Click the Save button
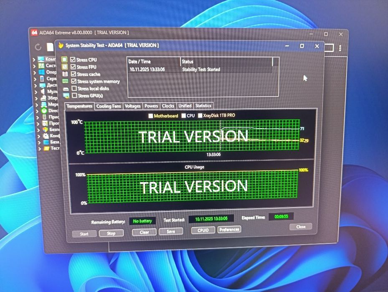 click(x=171, y=231)
